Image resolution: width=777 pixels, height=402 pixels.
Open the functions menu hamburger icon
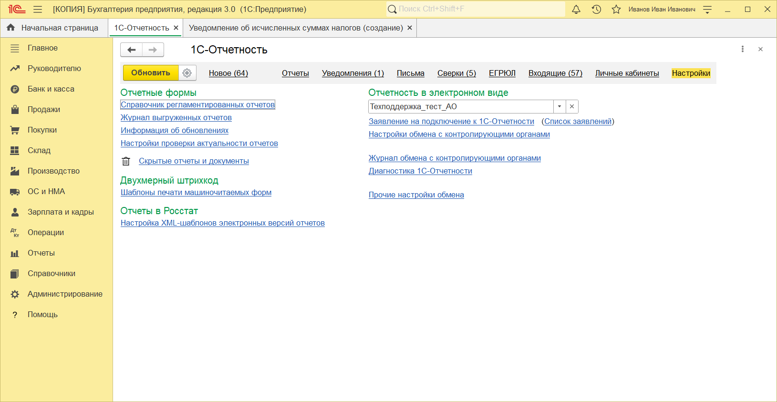pyautogui.click(x=38, y=9)
